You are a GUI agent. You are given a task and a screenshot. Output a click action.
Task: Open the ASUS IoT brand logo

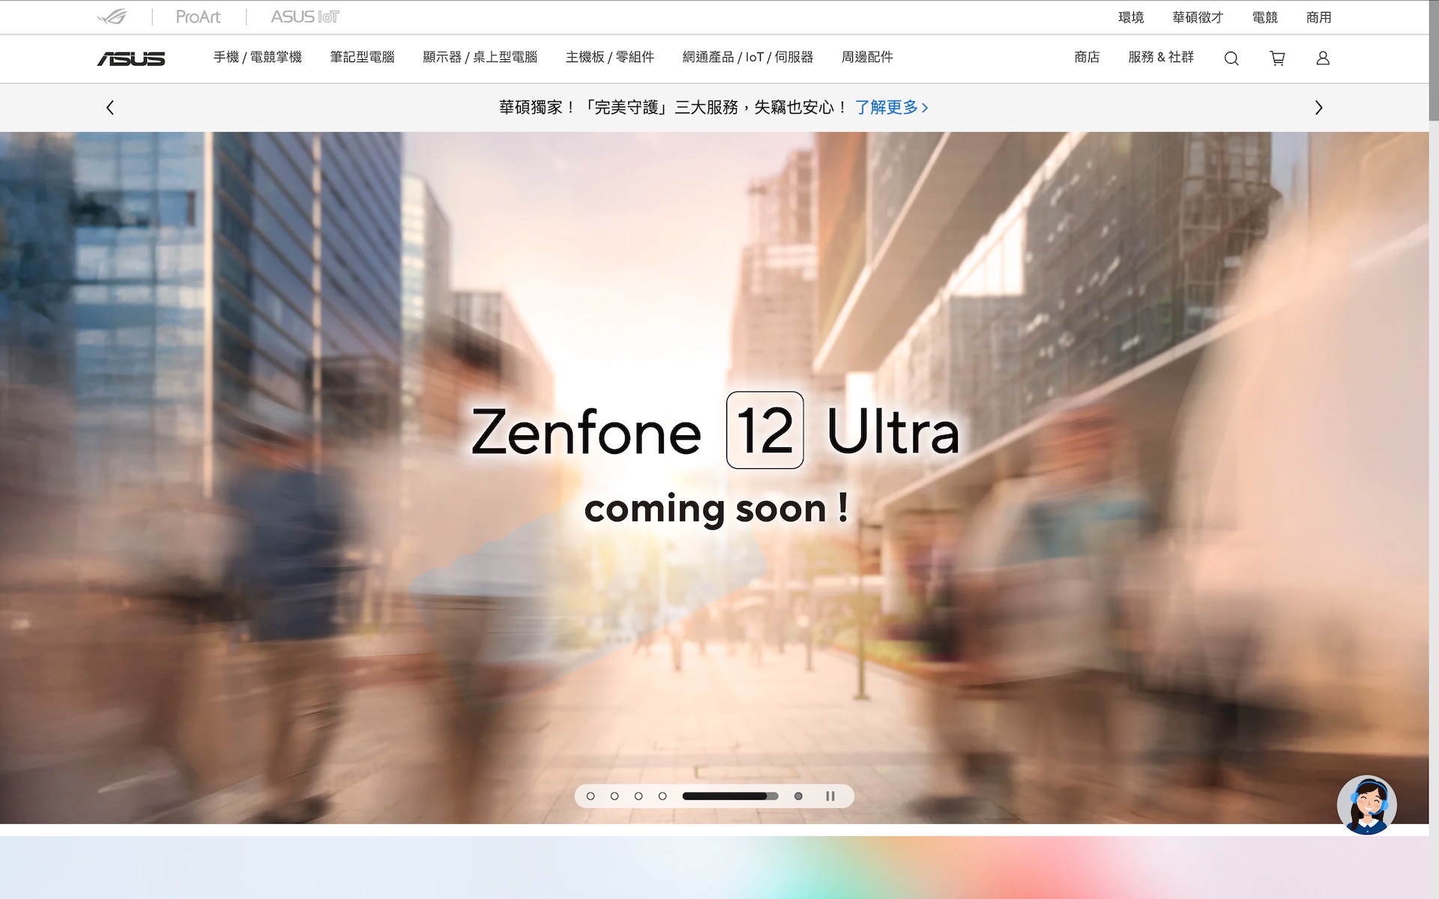[305, 16]
